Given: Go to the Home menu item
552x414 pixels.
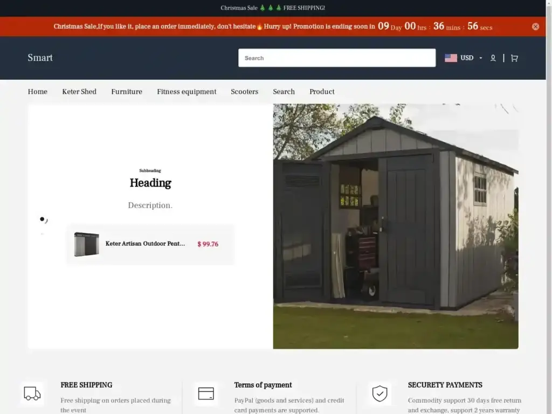Looking at the screenshot, I should [38, 92].
